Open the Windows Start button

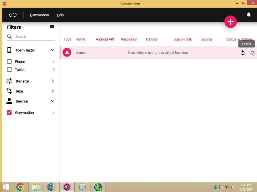coord(6,187)
